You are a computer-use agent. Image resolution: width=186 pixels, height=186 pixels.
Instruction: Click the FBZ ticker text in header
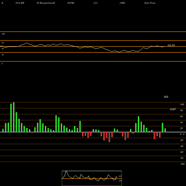123,3
